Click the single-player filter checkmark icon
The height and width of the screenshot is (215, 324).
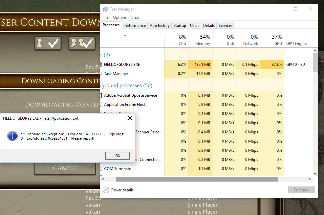(x=48, y=44)
